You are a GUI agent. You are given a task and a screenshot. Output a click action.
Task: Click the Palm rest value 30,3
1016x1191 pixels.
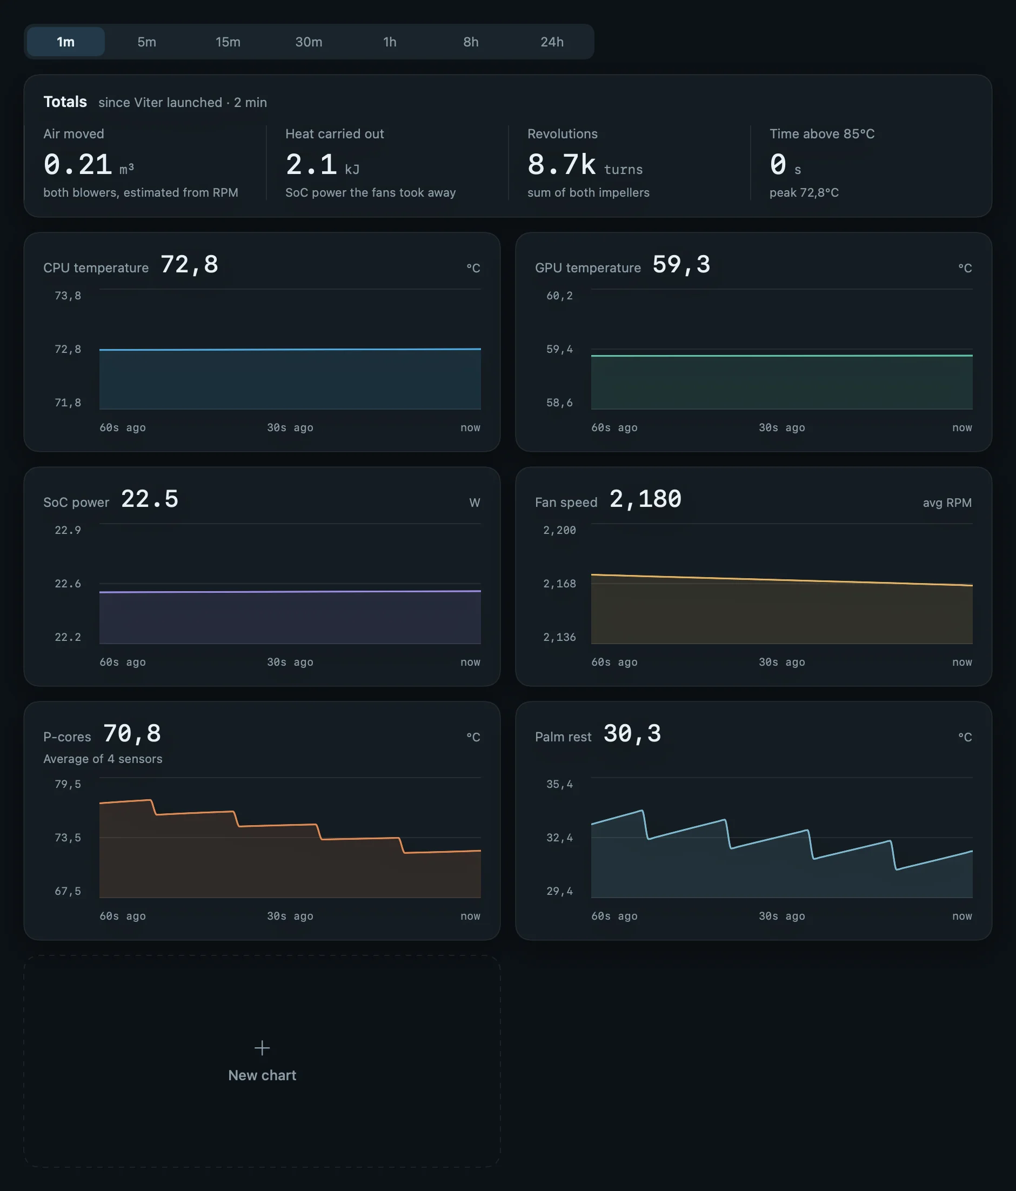pyautogui.click(x=632, y=733)
